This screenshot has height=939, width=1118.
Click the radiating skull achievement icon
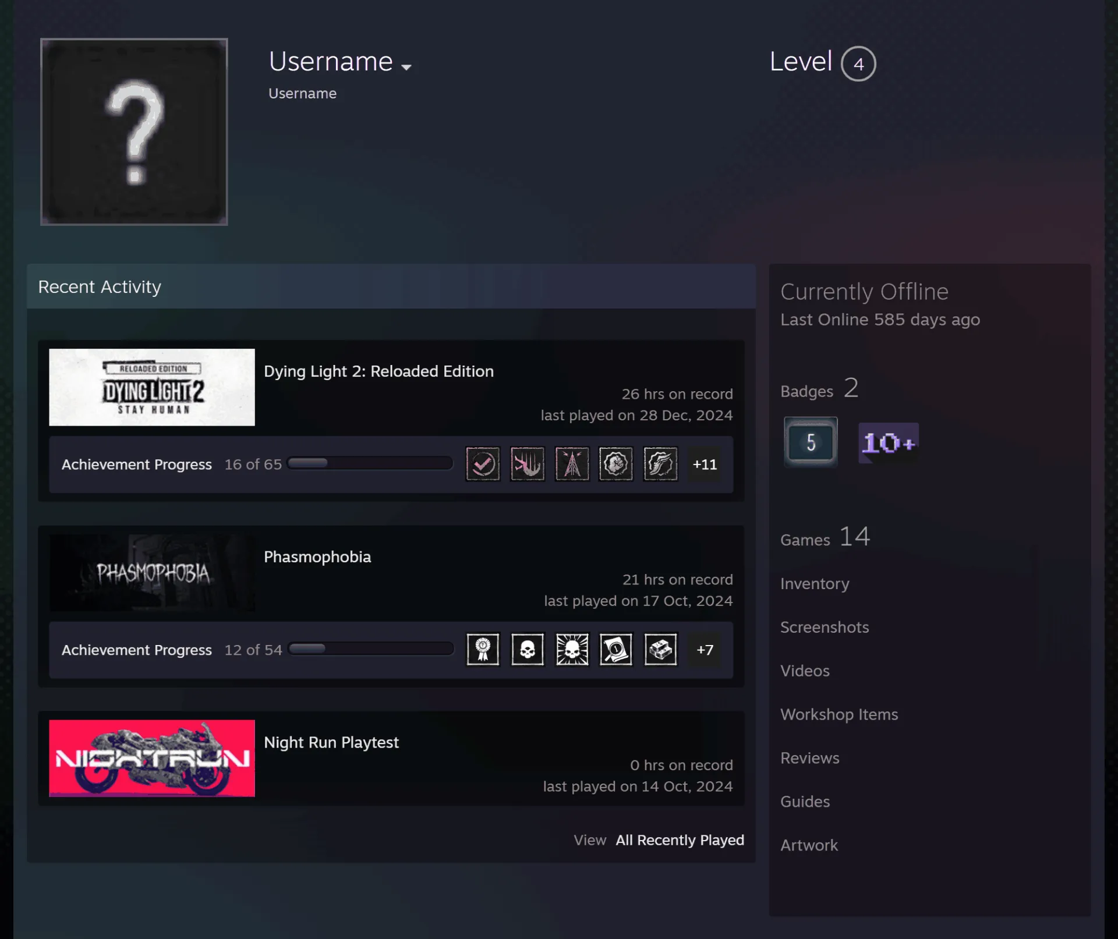[x=572, y=649]
